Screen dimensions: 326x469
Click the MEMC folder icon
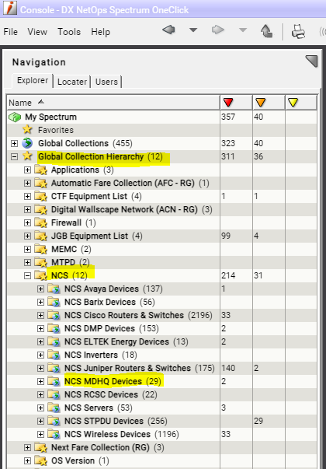point(40,249)
